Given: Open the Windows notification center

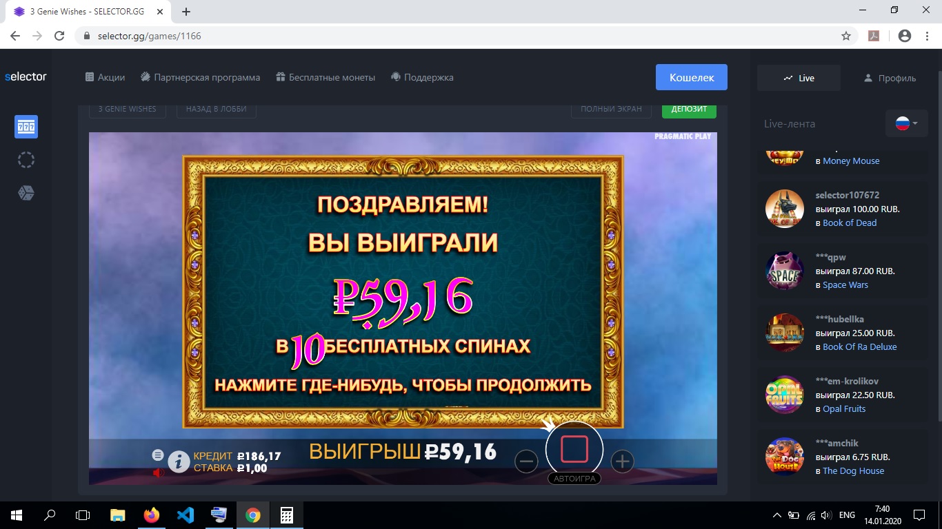Looking at the screenshot, I should click(x=919, y=515).
